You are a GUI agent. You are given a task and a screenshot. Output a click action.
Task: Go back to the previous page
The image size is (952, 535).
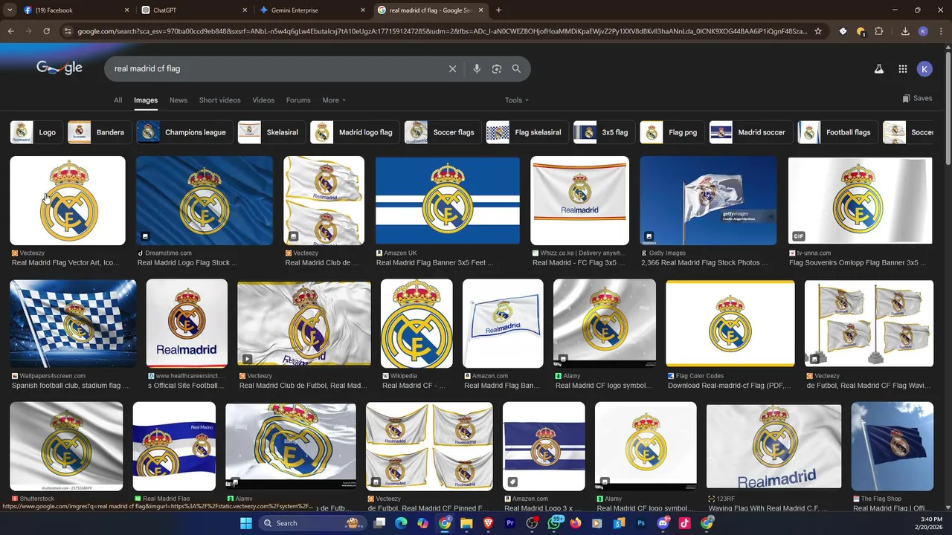coord(10,31)
